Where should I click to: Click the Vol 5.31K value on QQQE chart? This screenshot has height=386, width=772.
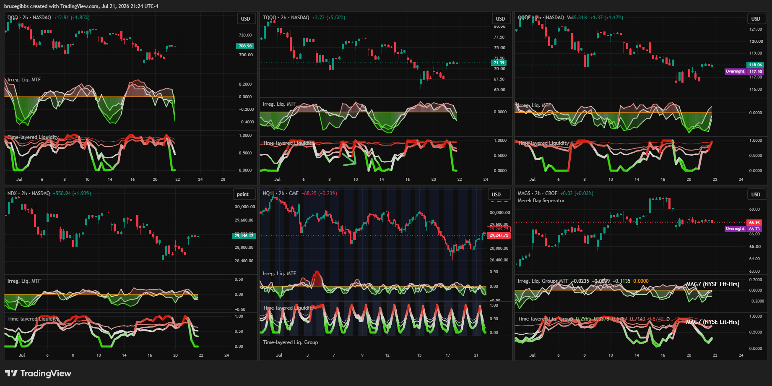point(577,18)
